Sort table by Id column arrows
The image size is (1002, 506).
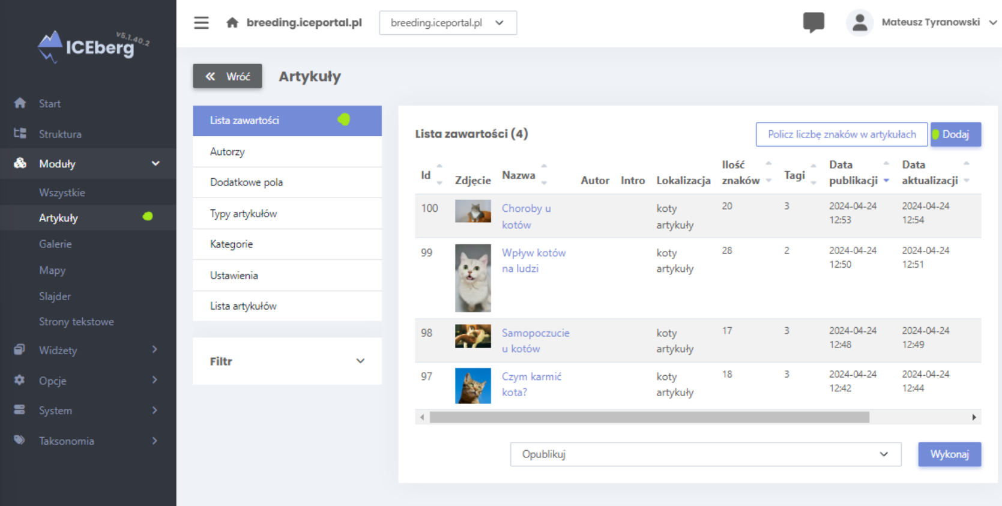coord(439,174)
